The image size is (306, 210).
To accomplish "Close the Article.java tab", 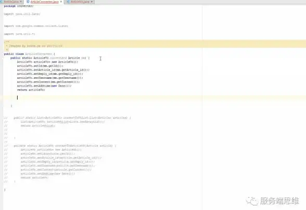I will [x=21, y=2].
